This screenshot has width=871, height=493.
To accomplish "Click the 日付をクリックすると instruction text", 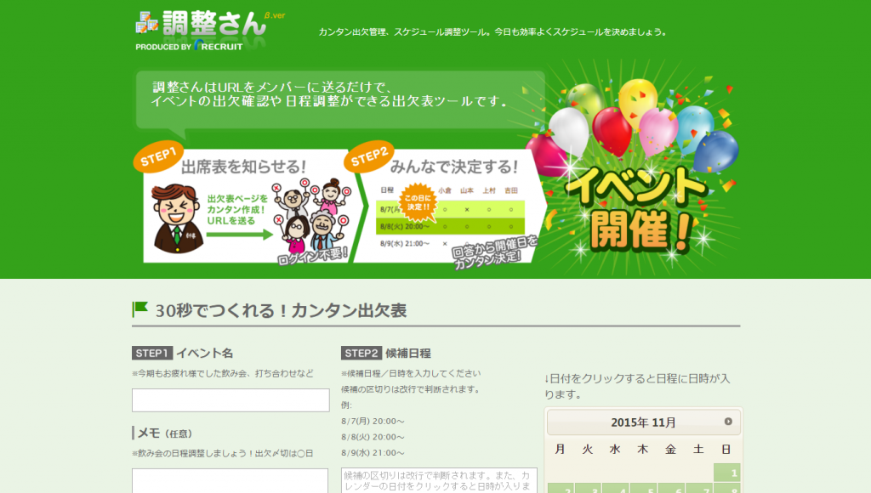I will point(637,387).
